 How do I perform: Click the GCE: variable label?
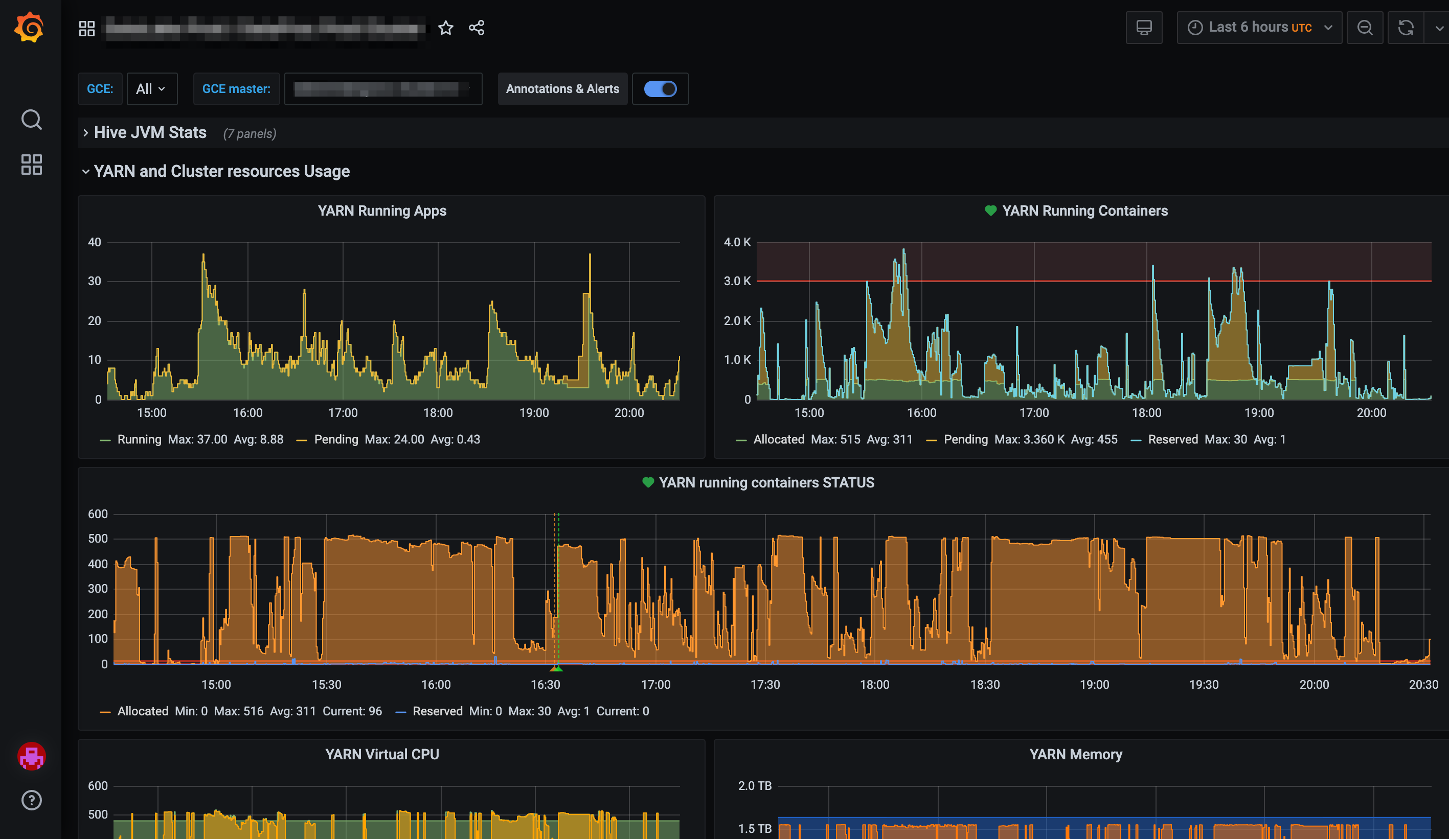100,89
